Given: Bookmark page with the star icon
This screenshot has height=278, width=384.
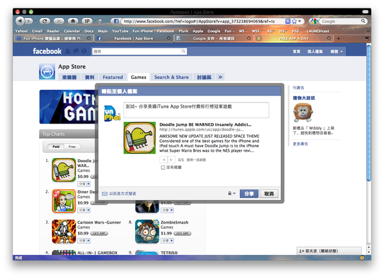Looking at the screenshot, I should tap(294, 21).
